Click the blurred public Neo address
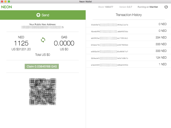 click(41, 27)
